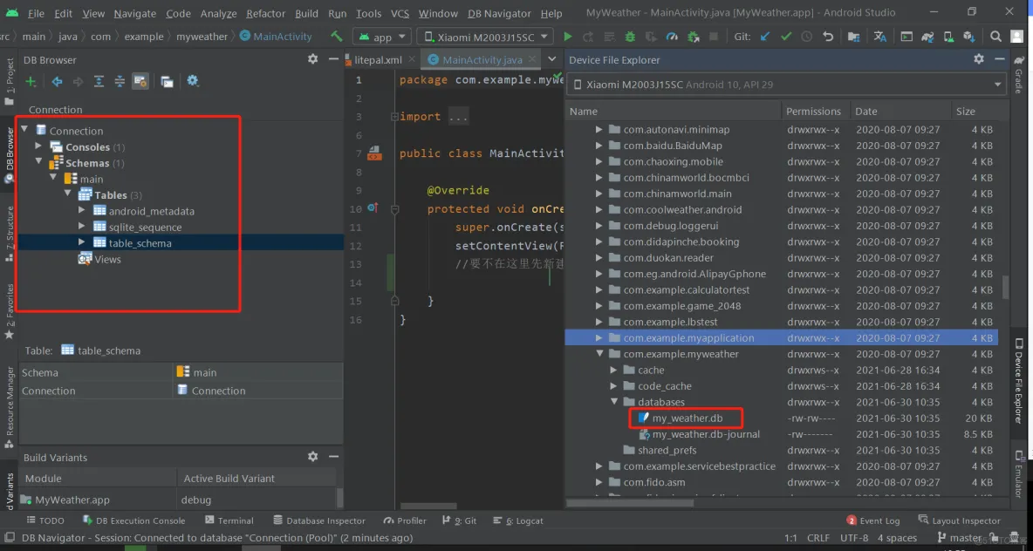Image resolution: width=1033 pixels, height=551 pixels.
Task: Expand the sqlite_sequence table node
Action: point(82,226)
